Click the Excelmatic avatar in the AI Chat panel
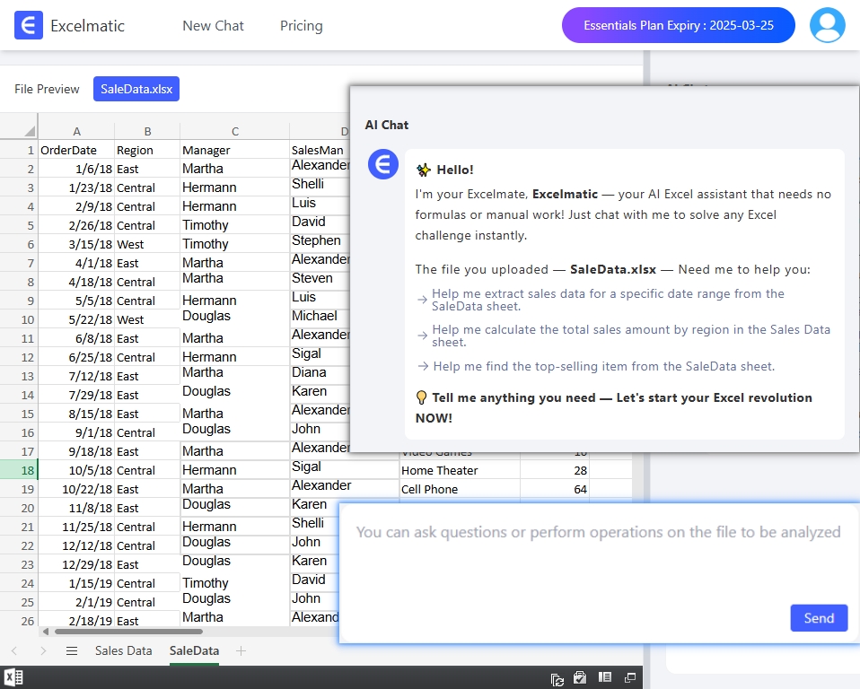 pyautogui.click(x=383, y=164)
